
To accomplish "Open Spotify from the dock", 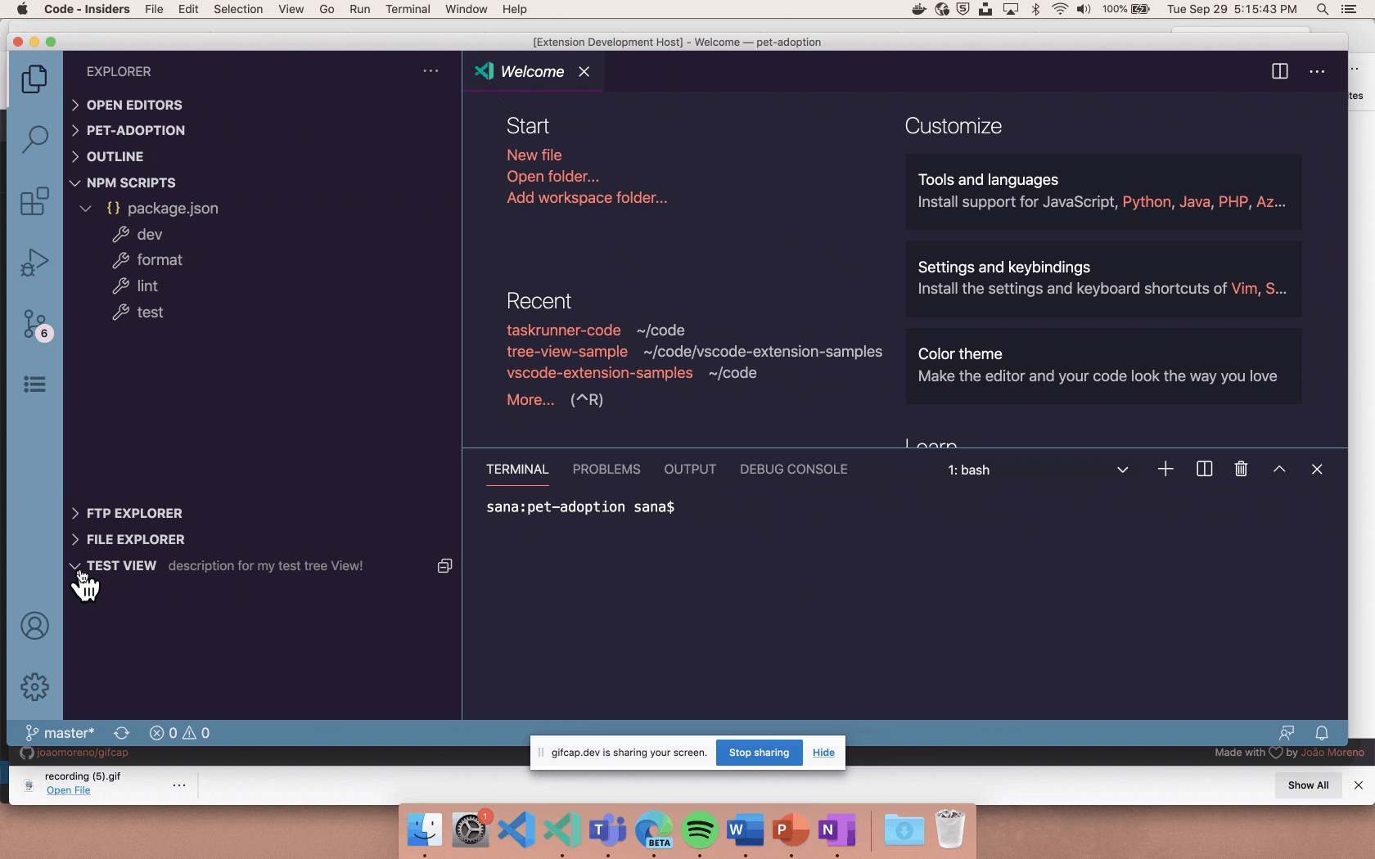I will [699, 830].
